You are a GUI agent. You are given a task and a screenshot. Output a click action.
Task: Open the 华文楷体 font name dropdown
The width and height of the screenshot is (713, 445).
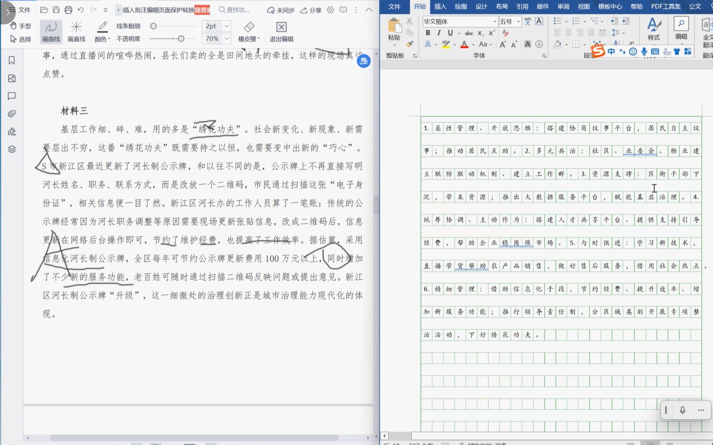495,21
